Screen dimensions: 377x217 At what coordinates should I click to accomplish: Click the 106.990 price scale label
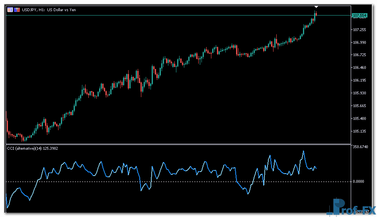click(x=359, y=43)
